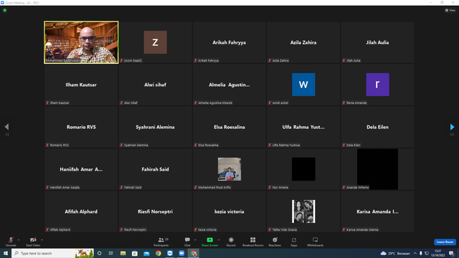Open first Google Chrome taskbar icon
This screenshot has width=459, height=258.
[x=158, y=253]
